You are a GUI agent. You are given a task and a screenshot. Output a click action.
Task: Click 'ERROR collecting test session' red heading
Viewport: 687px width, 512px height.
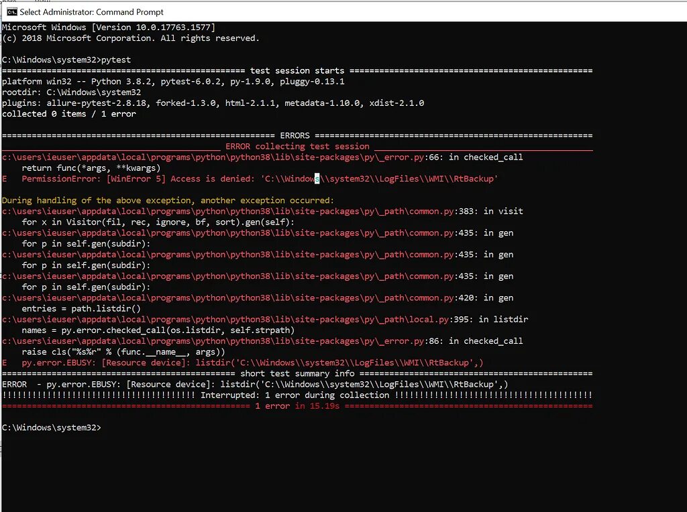point(297,146)
